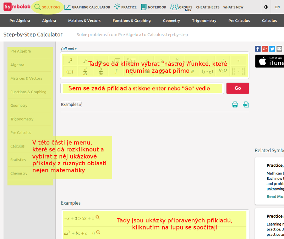Insert the matrix template symbol
284x239 pixels.
[238, 72]
